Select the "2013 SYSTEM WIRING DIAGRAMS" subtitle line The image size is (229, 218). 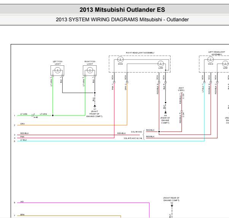click(122, 20)
